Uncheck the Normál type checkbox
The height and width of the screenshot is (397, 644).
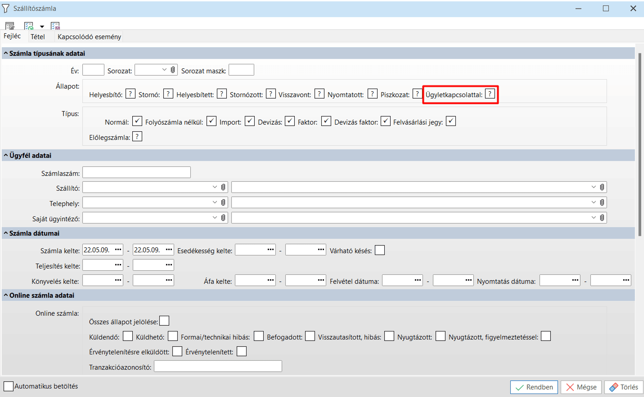click(137, 121)
